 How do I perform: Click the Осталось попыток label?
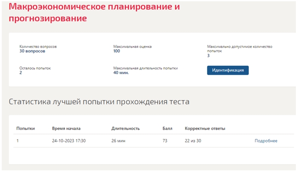[x=35, y=68]
